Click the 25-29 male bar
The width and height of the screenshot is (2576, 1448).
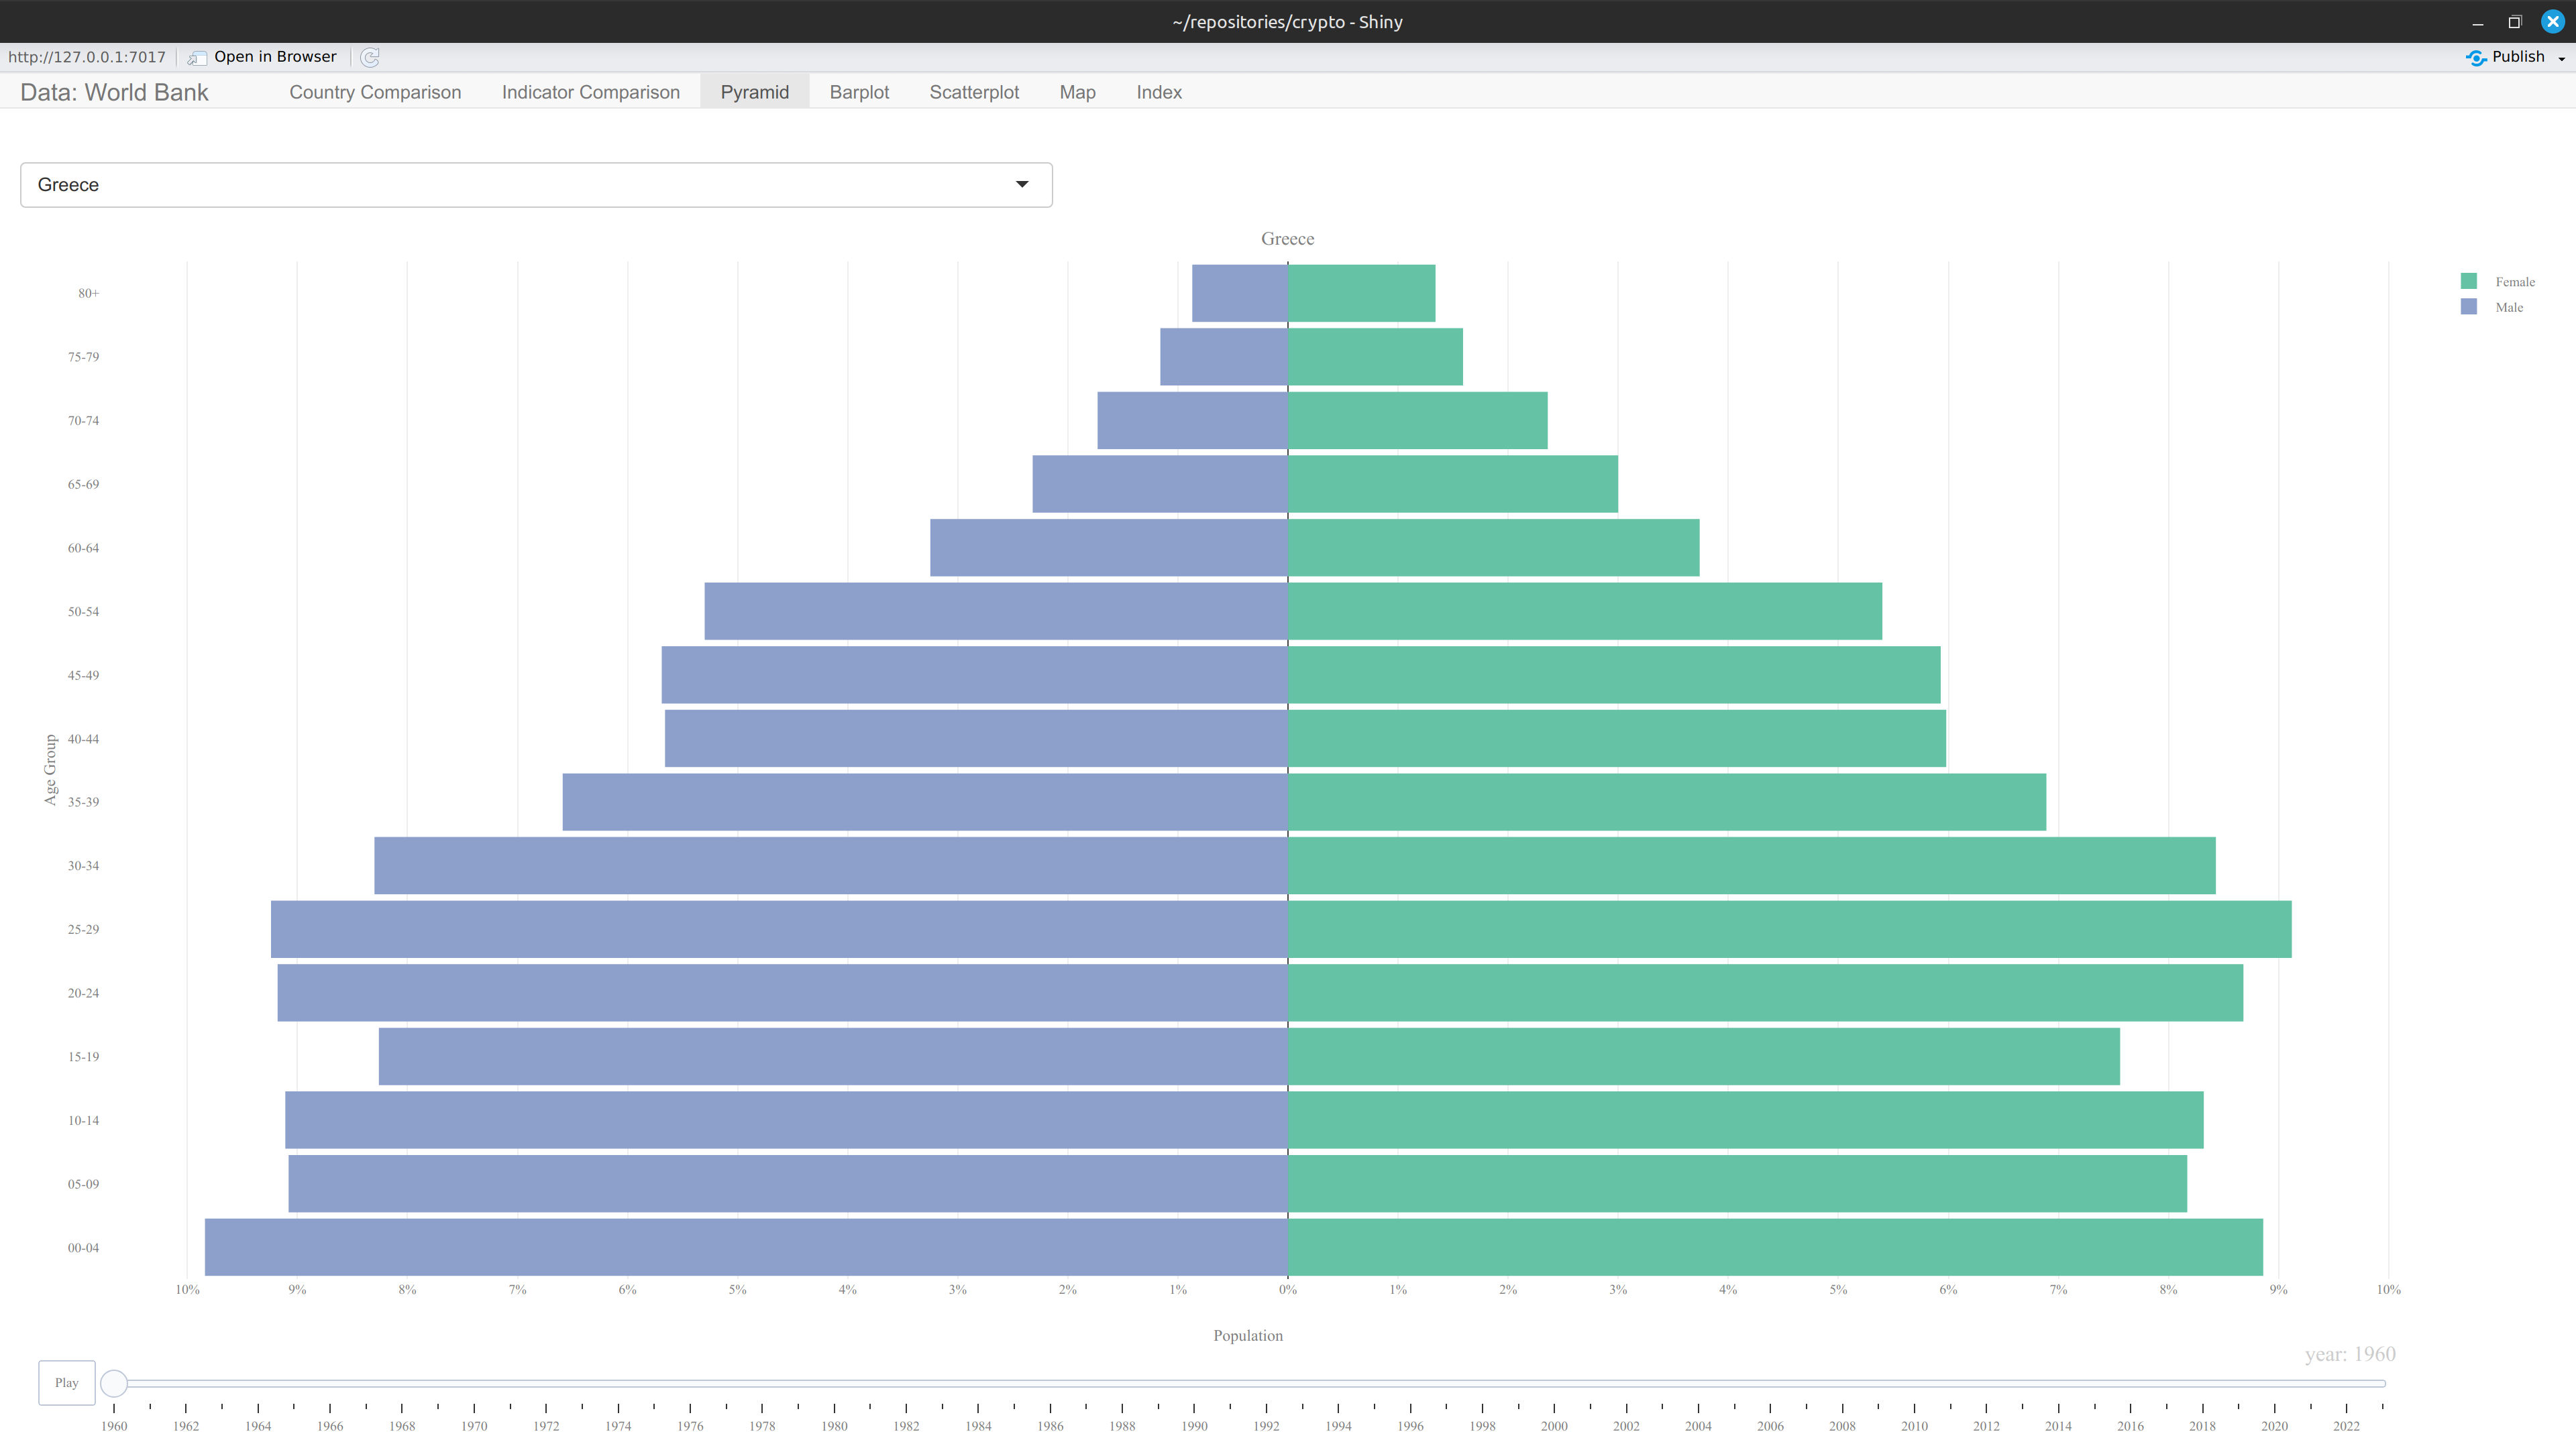coord(779,928)
